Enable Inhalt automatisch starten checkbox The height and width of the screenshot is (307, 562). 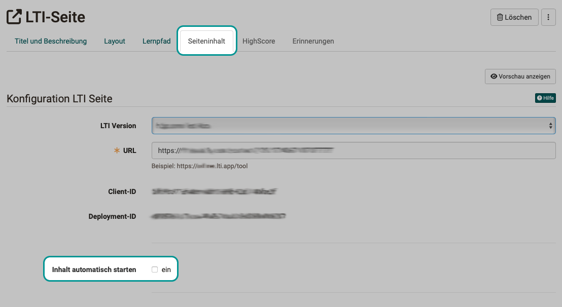point(155,270)
